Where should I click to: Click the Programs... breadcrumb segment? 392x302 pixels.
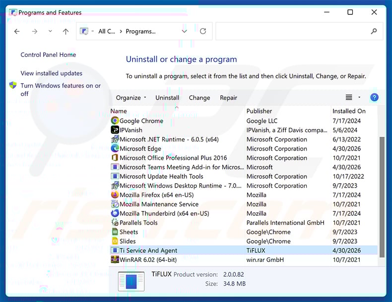pos(140,31)
